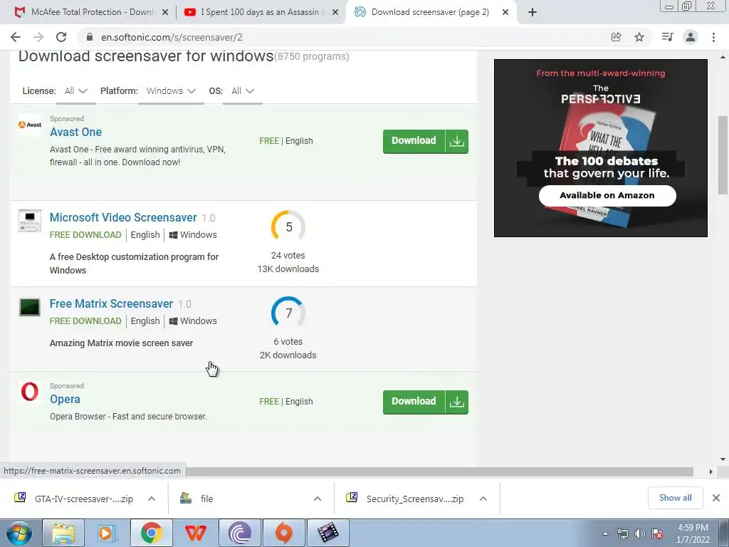
Task: Click the site lock icon
Action: click(x=90, y=37)
